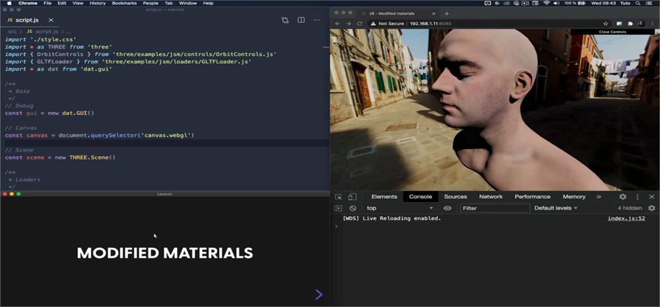The width and height of the screenshot is (660, 307).
Task: Toggle the DevTools device toolbar
Action: coord(352,196)
